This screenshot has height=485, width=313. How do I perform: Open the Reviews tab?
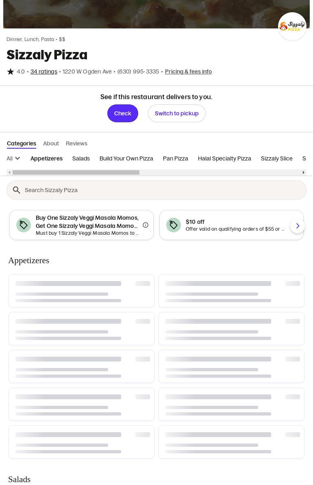coord(76,143)
